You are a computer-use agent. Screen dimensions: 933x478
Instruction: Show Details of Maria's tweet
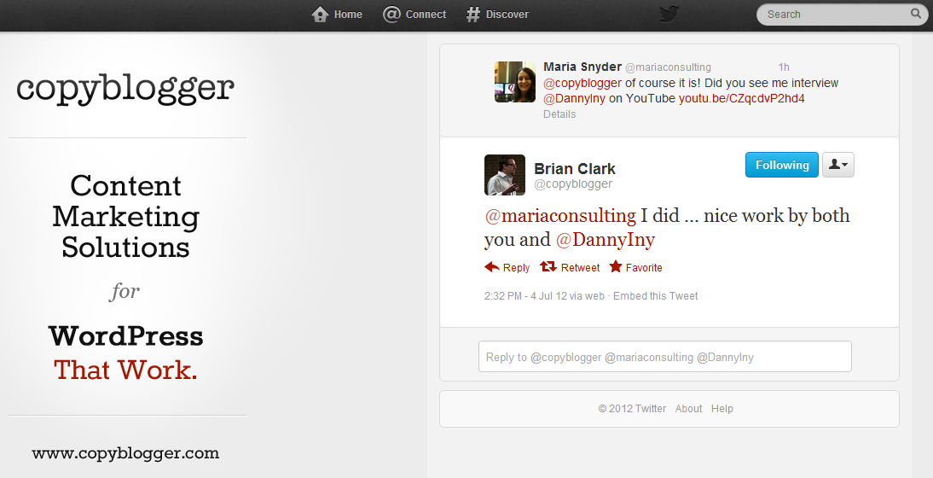(559, 114)
